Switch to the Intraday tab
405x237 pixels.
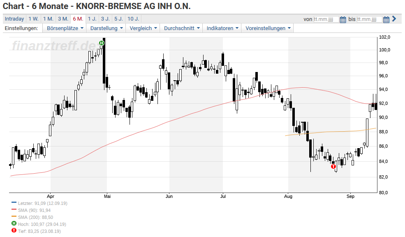click(14, 19)
